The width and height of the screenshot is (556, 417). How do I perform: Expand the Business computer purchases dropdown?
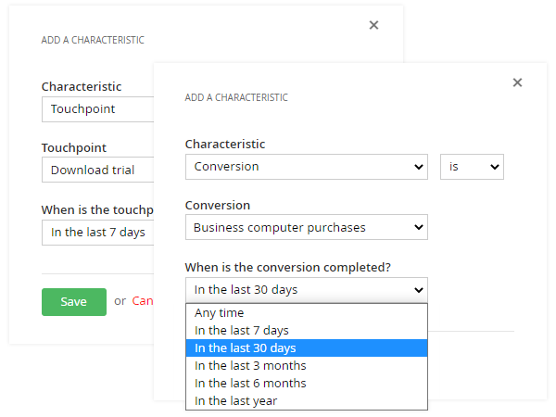tap(306, 228)
